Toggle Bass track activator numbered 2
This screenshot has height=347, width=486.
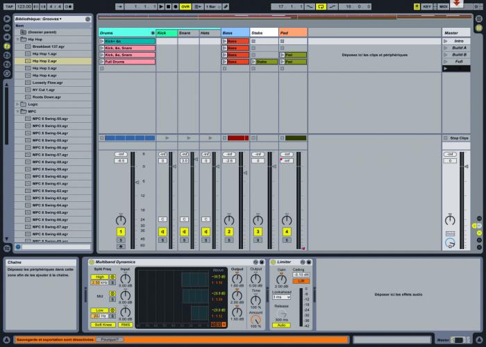[229, 231]
